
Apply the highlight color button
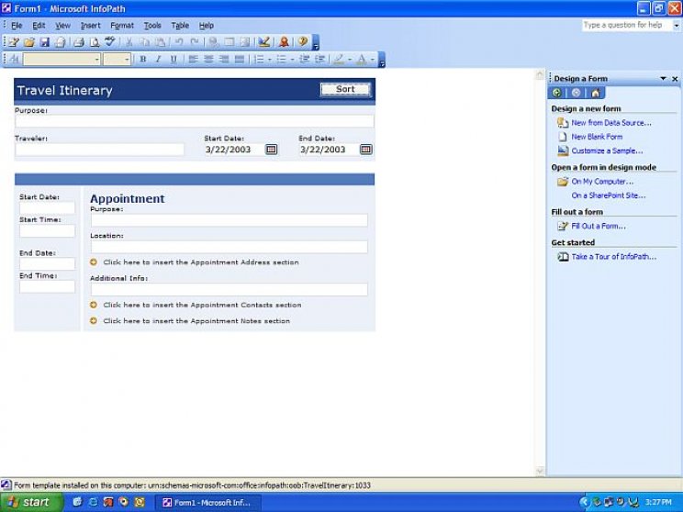pyautogui.click(x=339, y=60)
